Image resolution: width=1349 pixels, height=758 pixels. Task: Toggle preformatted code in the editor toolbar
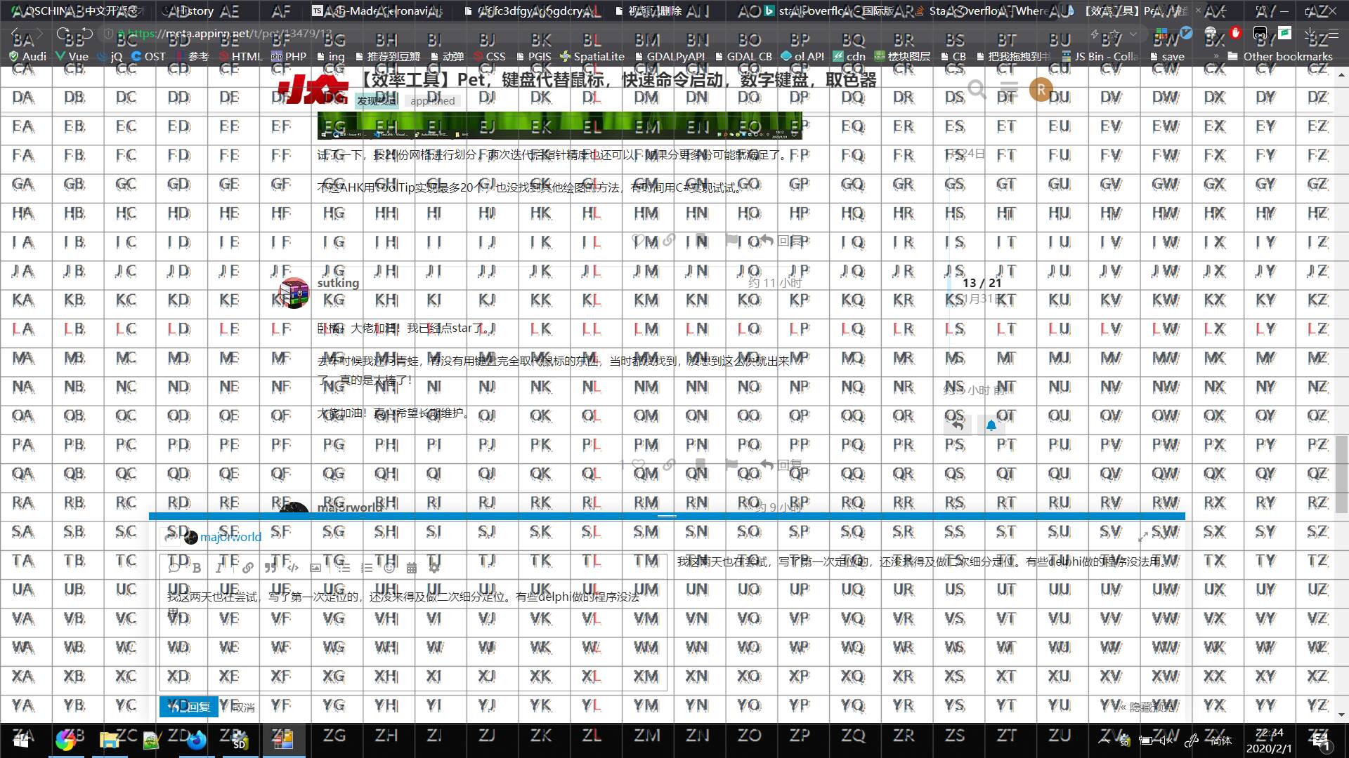tap(293, 568)
